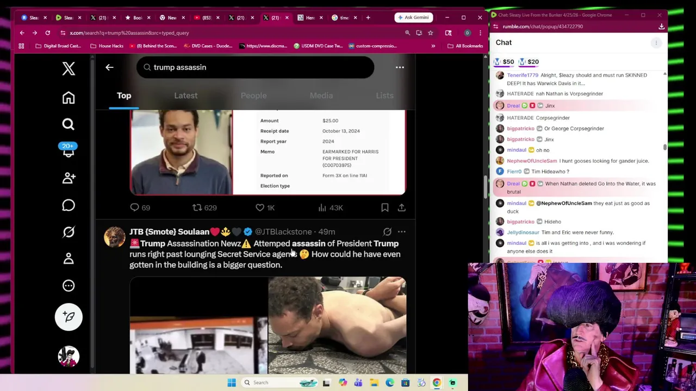The height and width of the screenshot is (391, 696).
Task: Open File Explorer from taskbar
Action: (x=374, y=382)
